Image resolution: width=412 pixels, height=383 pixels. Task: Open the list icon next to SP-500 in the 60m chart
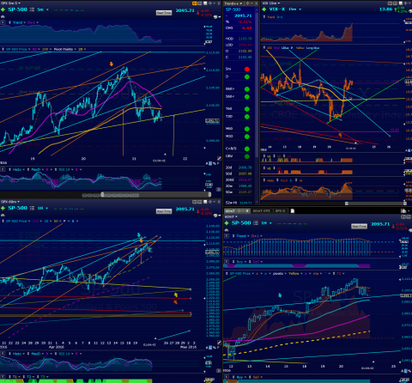coord(32,208)
